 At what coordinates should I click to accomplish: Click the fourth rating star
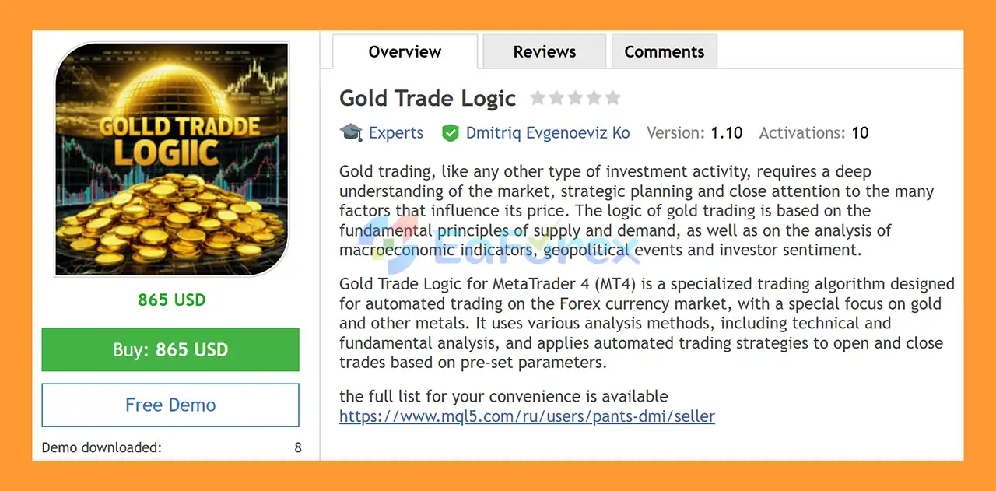(x=594, y=98)
